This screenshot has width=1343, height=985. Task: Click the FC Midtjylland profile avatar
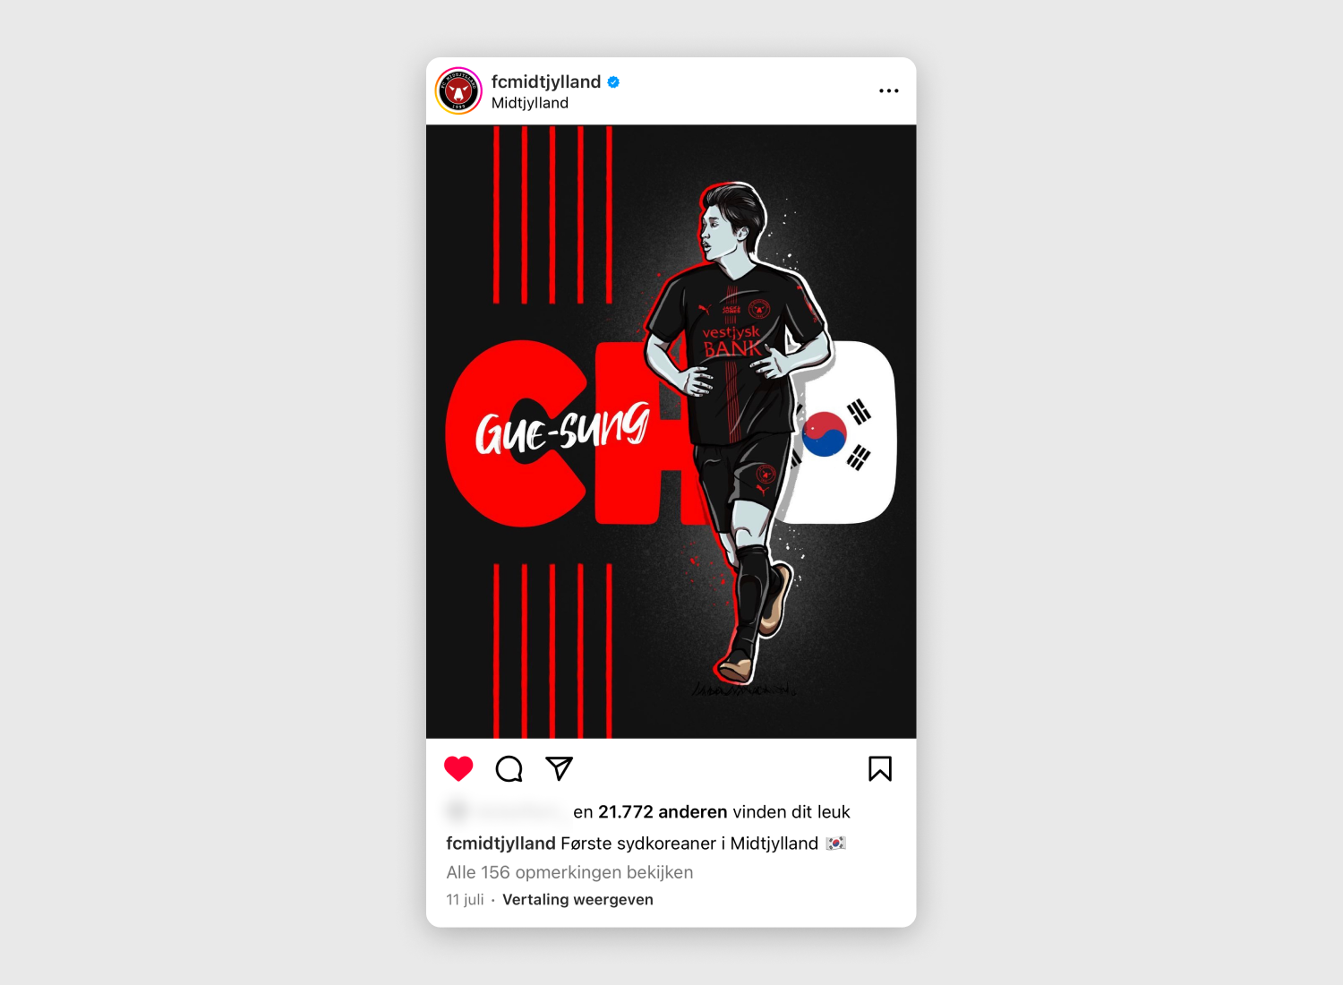[x=458, y=91]
